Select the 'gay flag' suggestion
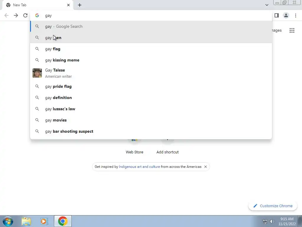Screen dimensions: 302x227 (x=151, y=49)
